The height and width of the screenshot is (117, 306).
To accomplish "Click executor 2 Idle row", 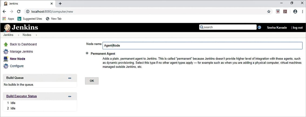I will coord(11,108).
